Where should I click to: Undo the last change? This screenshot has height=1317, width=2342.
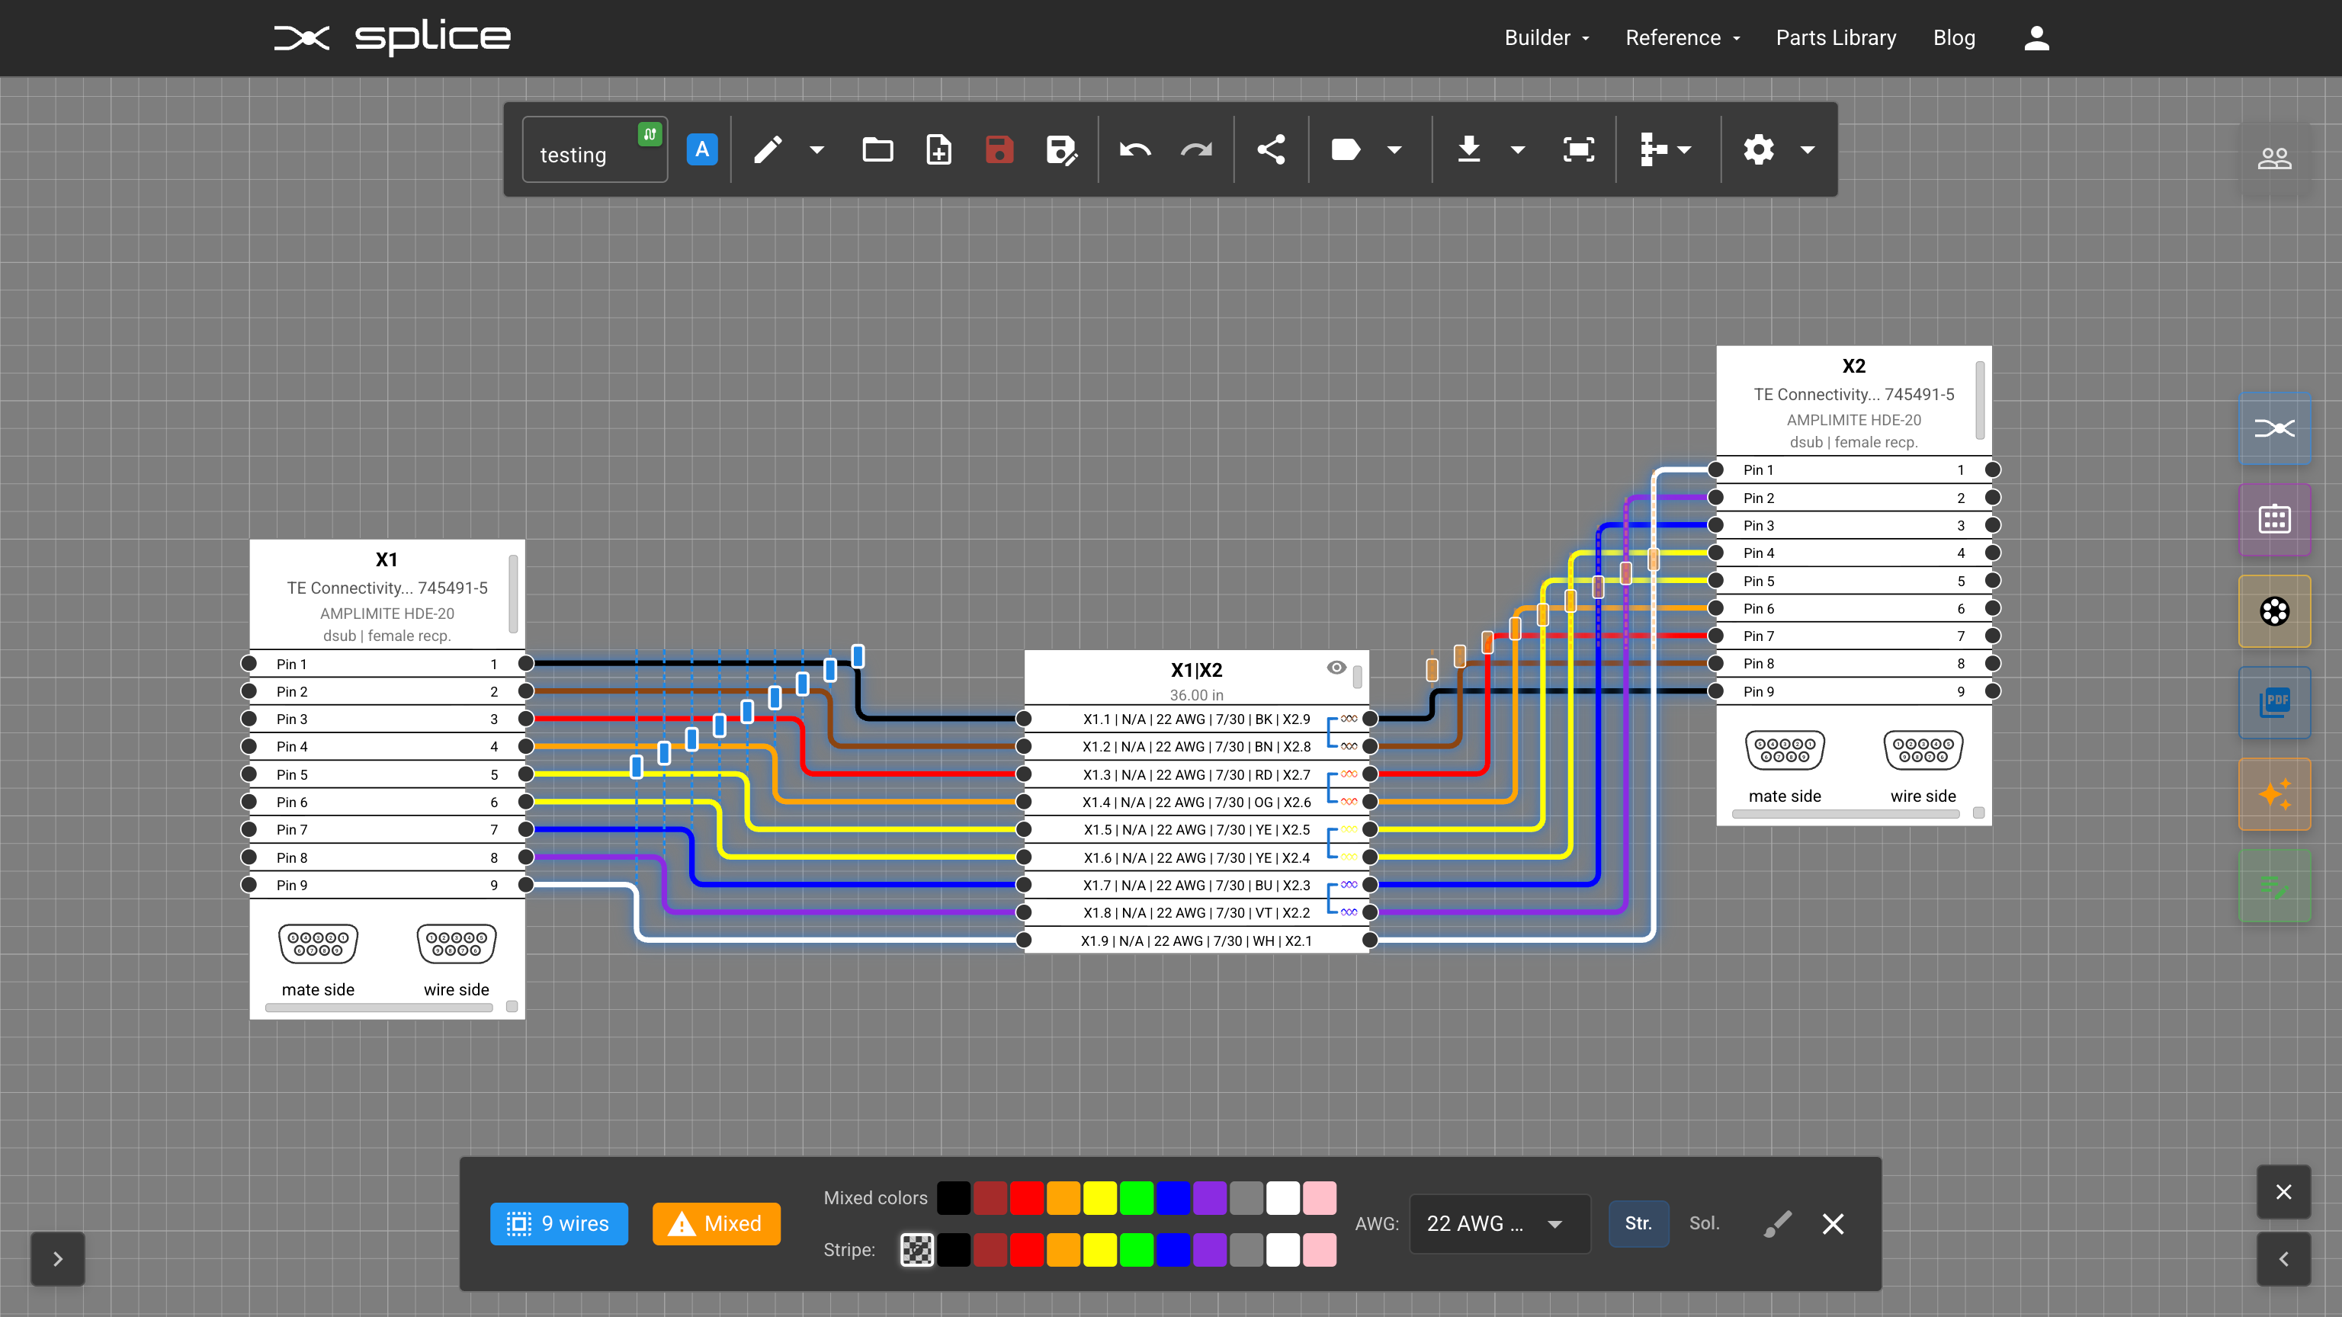1133,149
